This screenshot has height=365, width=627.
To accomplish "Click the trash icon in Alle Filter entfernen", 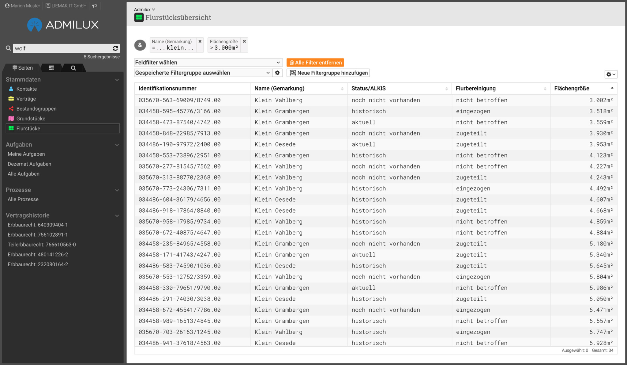I will [291, 63].
